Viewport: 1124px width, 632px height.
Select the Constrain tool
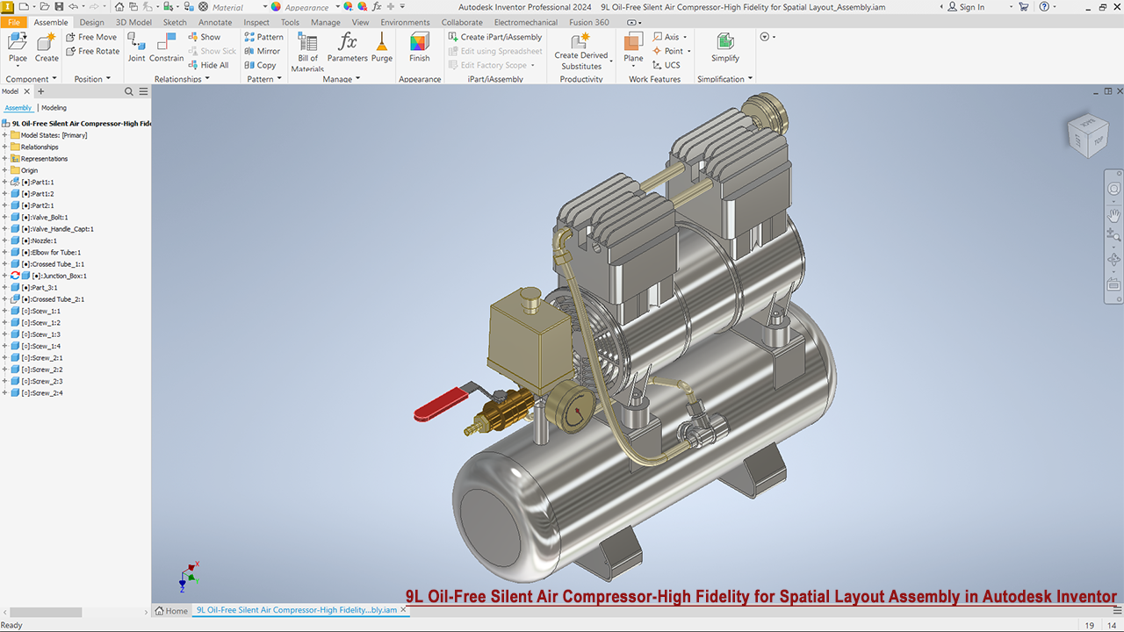167,47
